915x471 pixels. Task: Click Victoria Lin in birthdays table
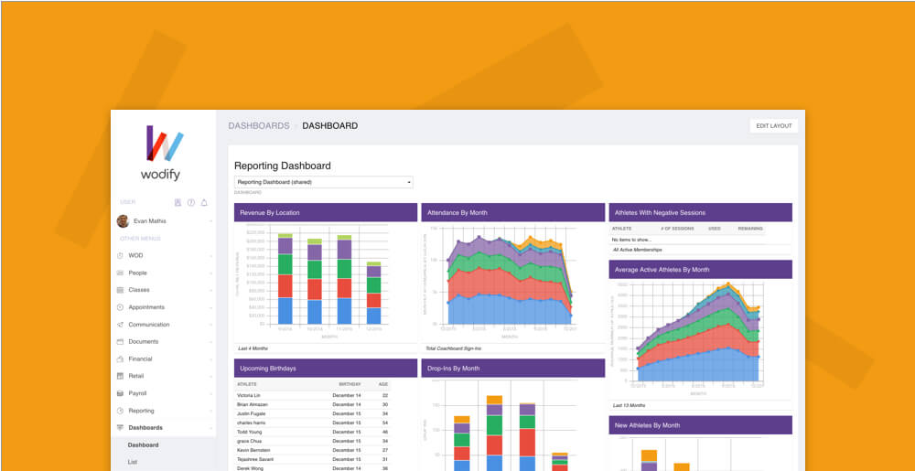tap(249, 395)
